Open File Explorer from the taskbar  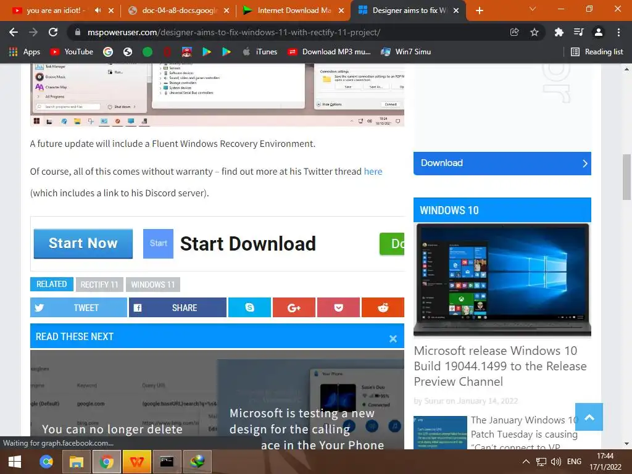tap(76, 462)
